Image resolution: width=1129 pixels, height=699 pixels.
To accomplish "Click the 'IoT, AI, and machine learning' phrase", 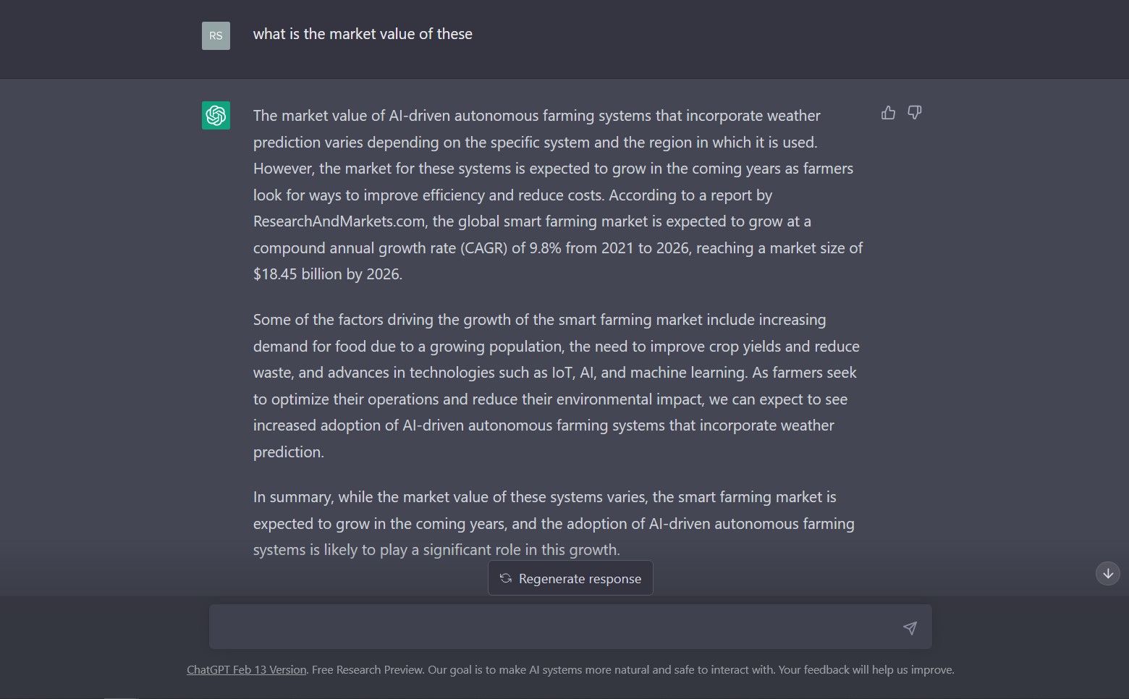I will [648, 373].
